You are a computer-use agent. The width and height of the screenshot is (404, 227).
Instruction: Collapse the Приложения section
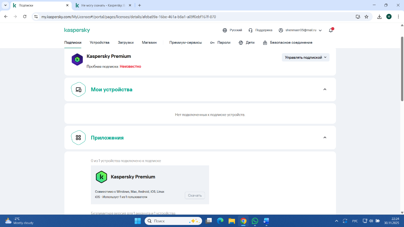(x=325, y=138)
